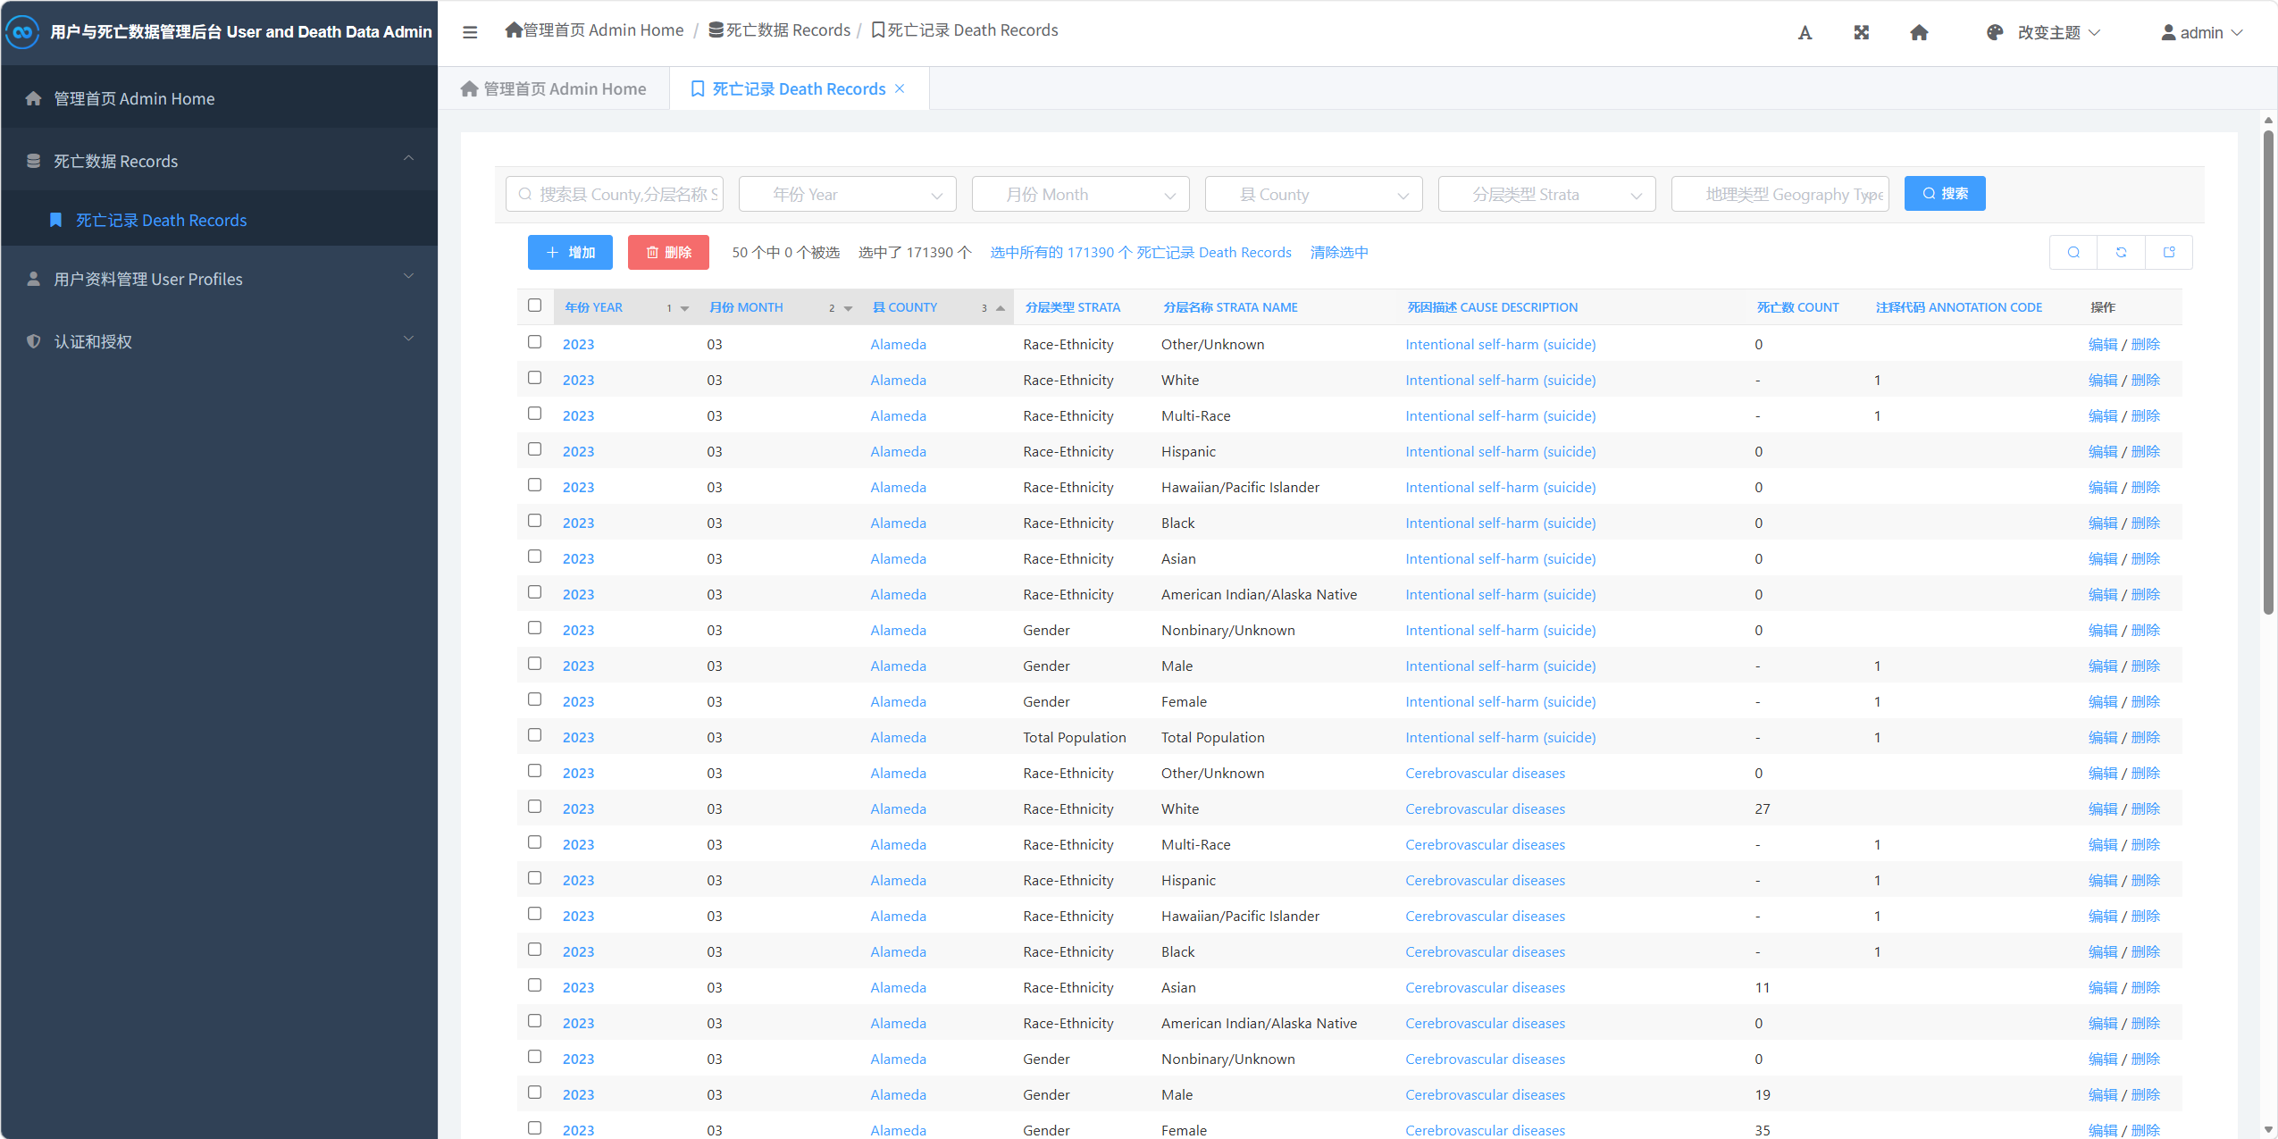Open the 县 County filter dropdown
Viewport: 2278px width, 1139px height.
pos(1313,195)
